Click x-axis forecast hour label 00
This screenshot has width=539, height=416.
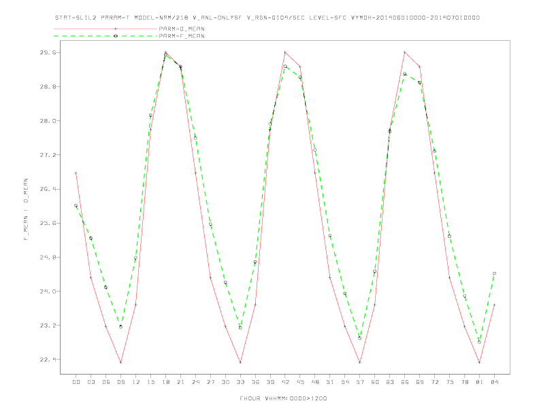tap(76, 382)
